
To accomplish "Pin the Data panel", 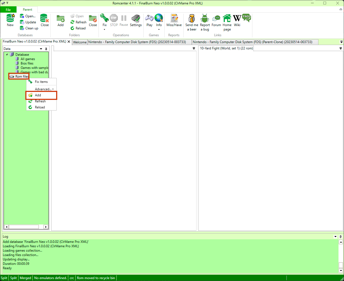I will (x=46, y=49).
